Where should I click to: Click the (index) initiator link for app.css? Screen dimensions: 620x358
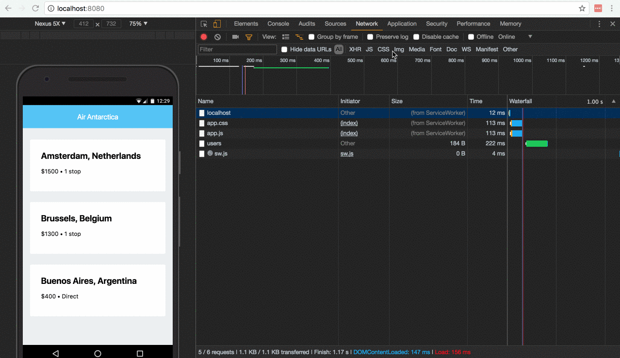point(349,123)
